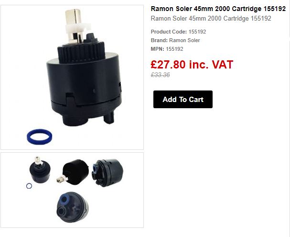The width and height of the screenshot is (290, 237).
Task: Click the gray product subtitle text
Action: tap(211, 18)
